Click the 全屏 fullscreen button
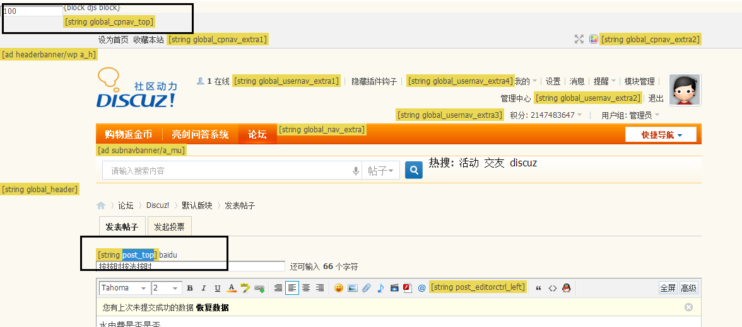This screenshot has height=327, width=742. pyautogui.click(x=668, y=289)
